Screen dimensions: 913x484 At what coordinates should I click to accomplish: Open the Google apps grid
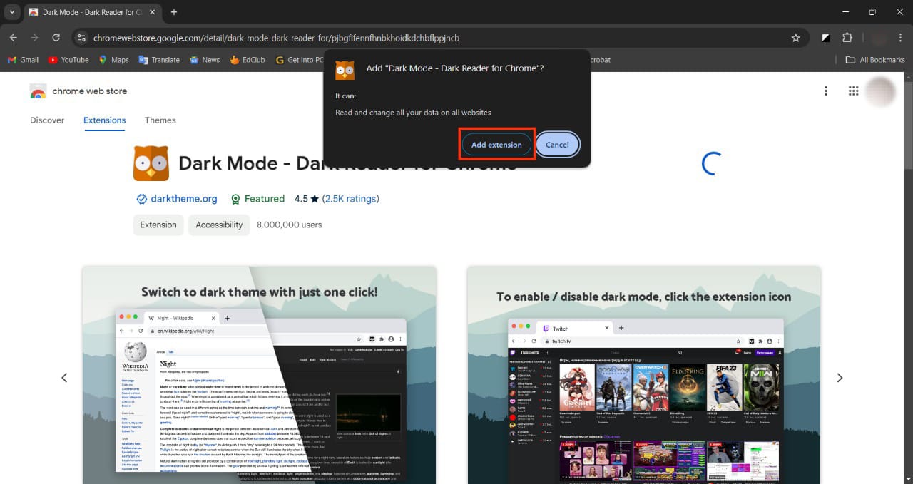(x=853, y=91)
